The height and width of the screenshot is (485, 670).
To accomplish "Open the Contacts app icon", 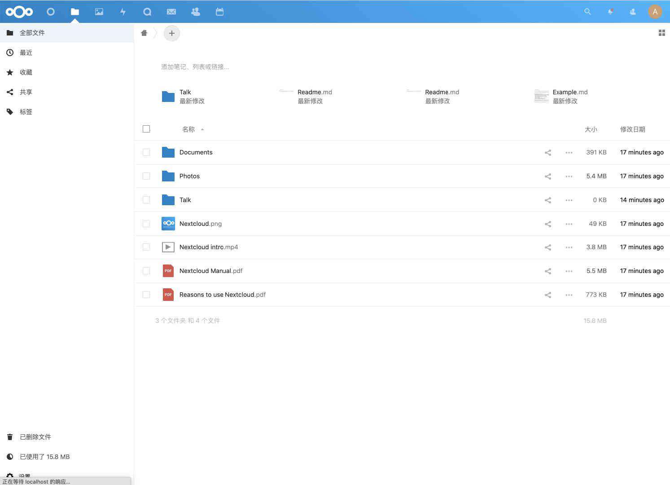I will [196, 12].
